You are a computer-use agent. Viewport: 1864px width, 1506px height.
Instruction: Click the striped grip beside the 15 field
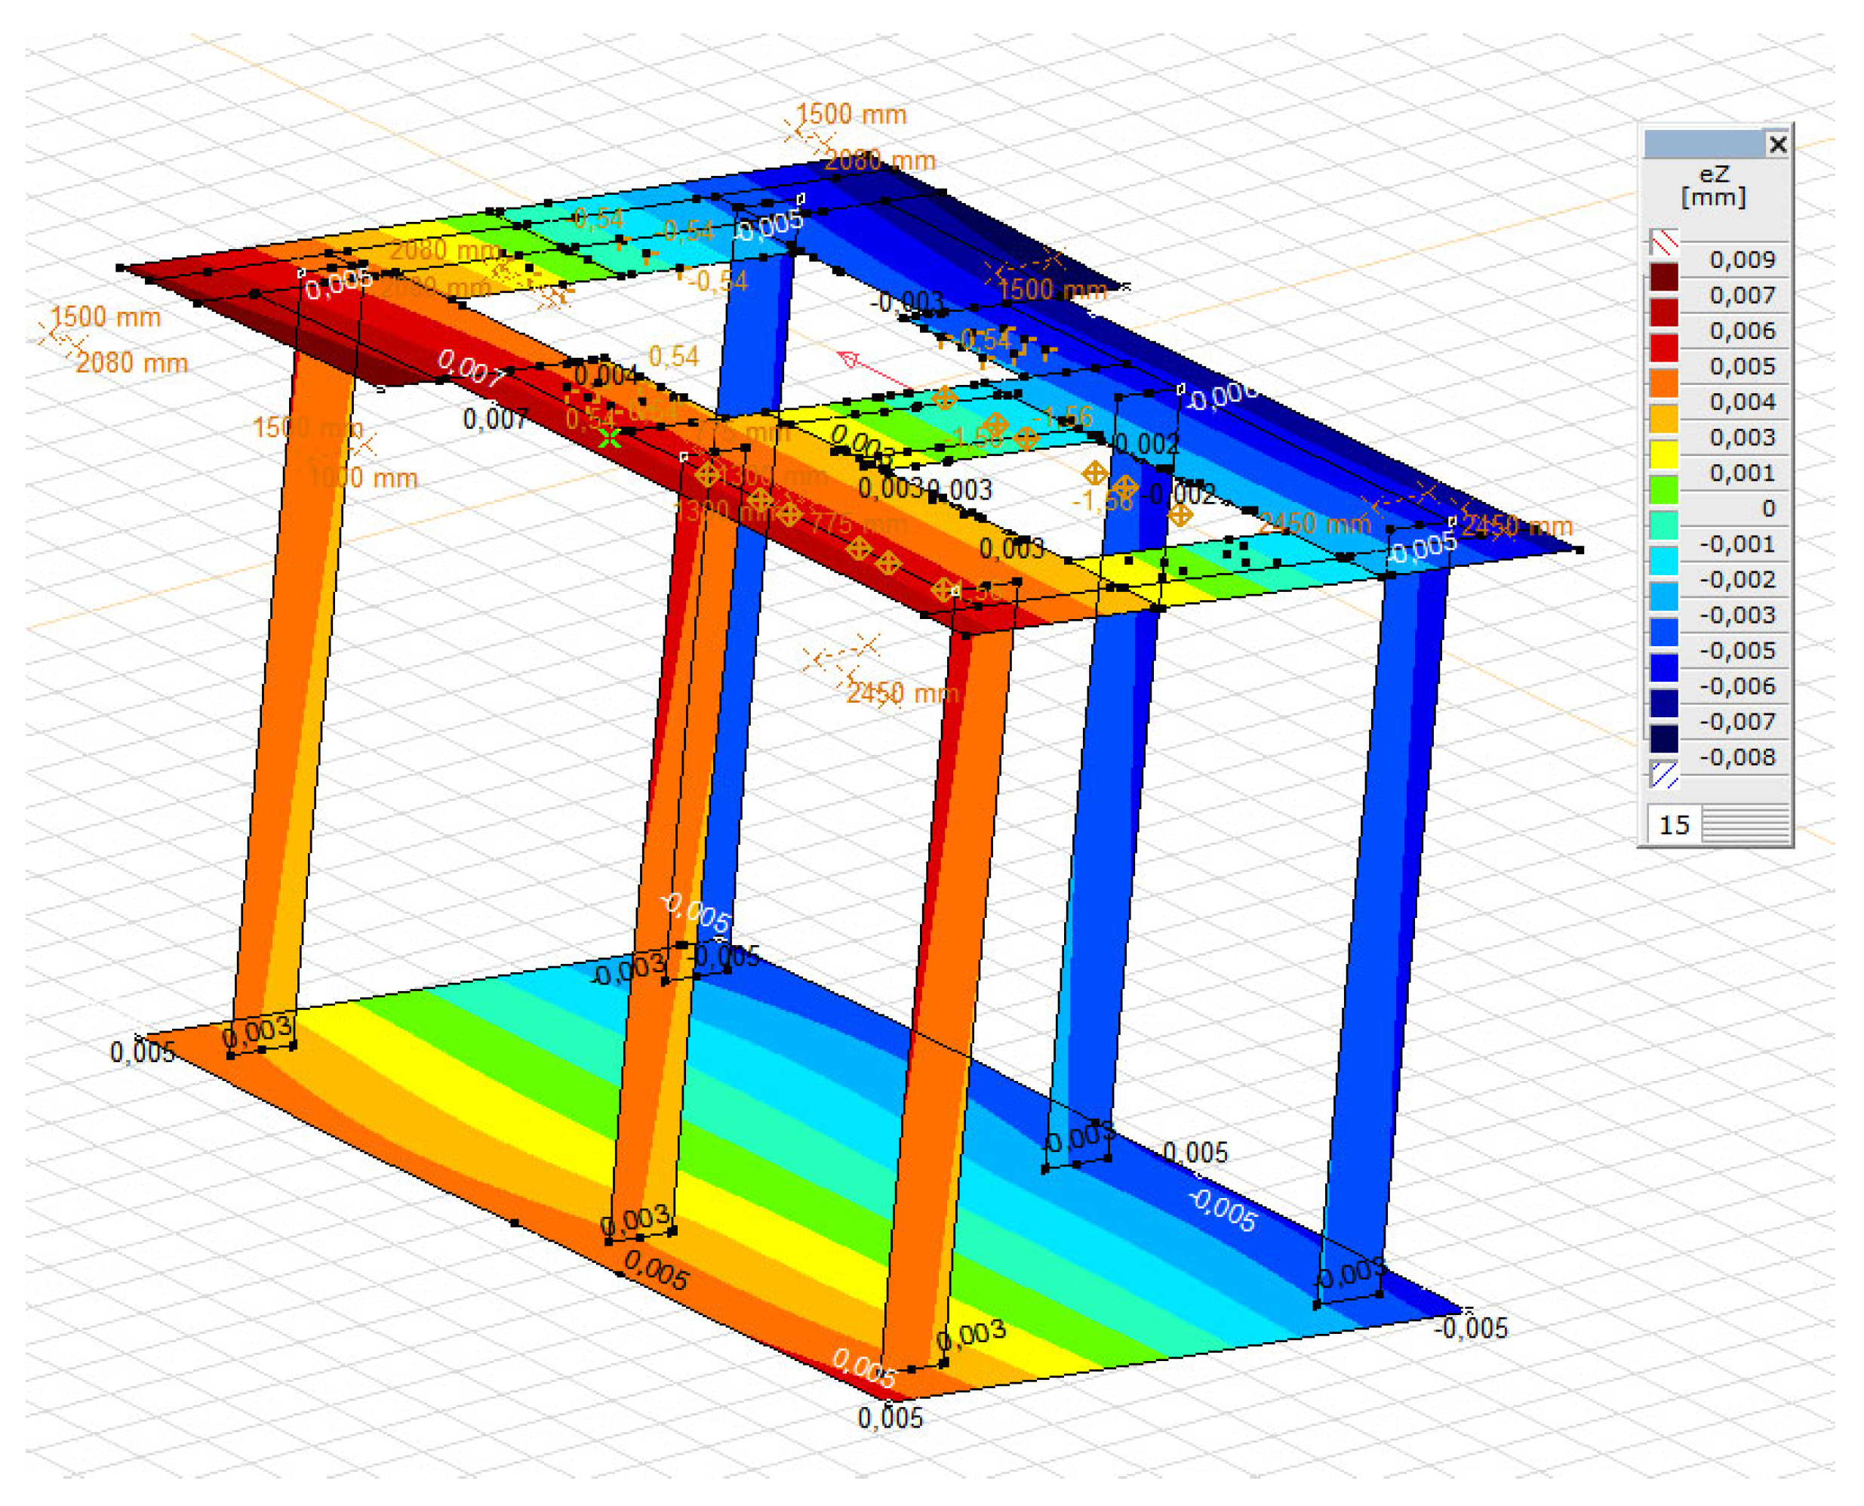point(1744,824)
